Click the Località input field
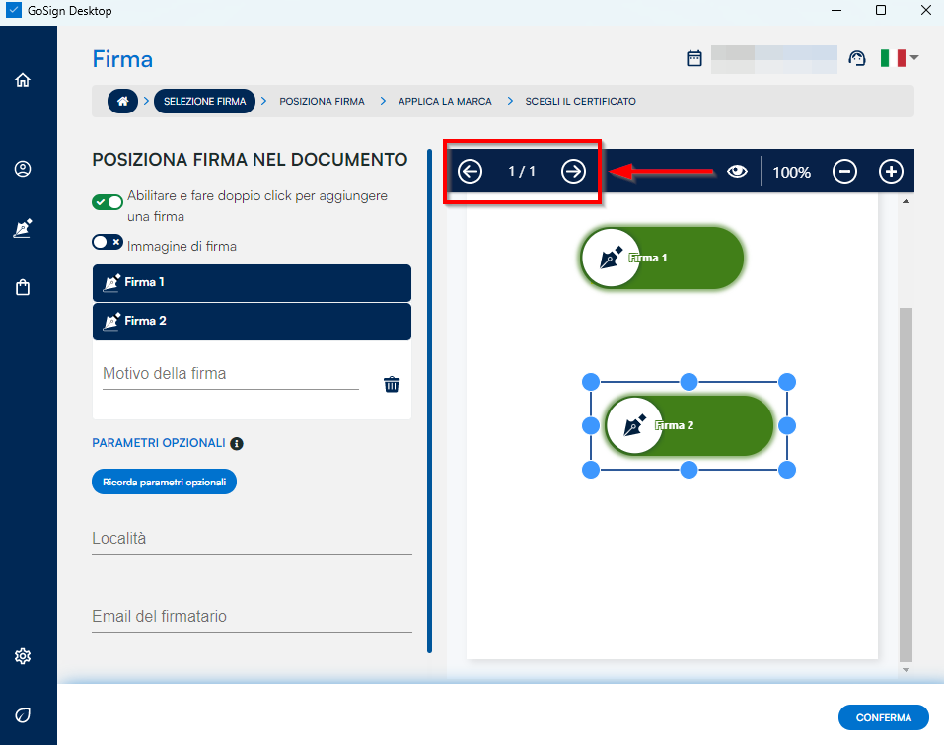The width and height of the screenshot is (944, 745). (x=252, y=539)
